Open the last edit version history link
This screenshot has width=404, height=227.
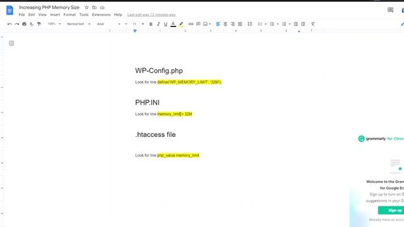[151, 15]
